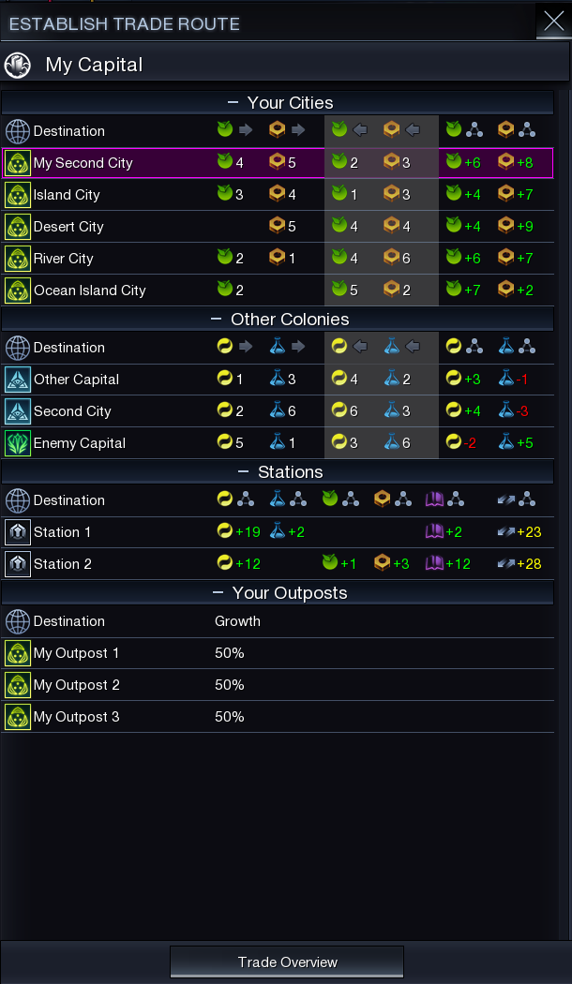This screenshot has width=572, height=984.
Task: Close the Establish Trade Route window
Action: pos(554,22)
